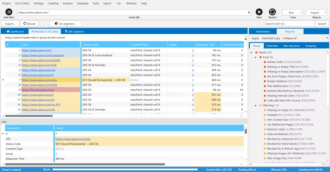Open the Crawling menu

[53, 3]
